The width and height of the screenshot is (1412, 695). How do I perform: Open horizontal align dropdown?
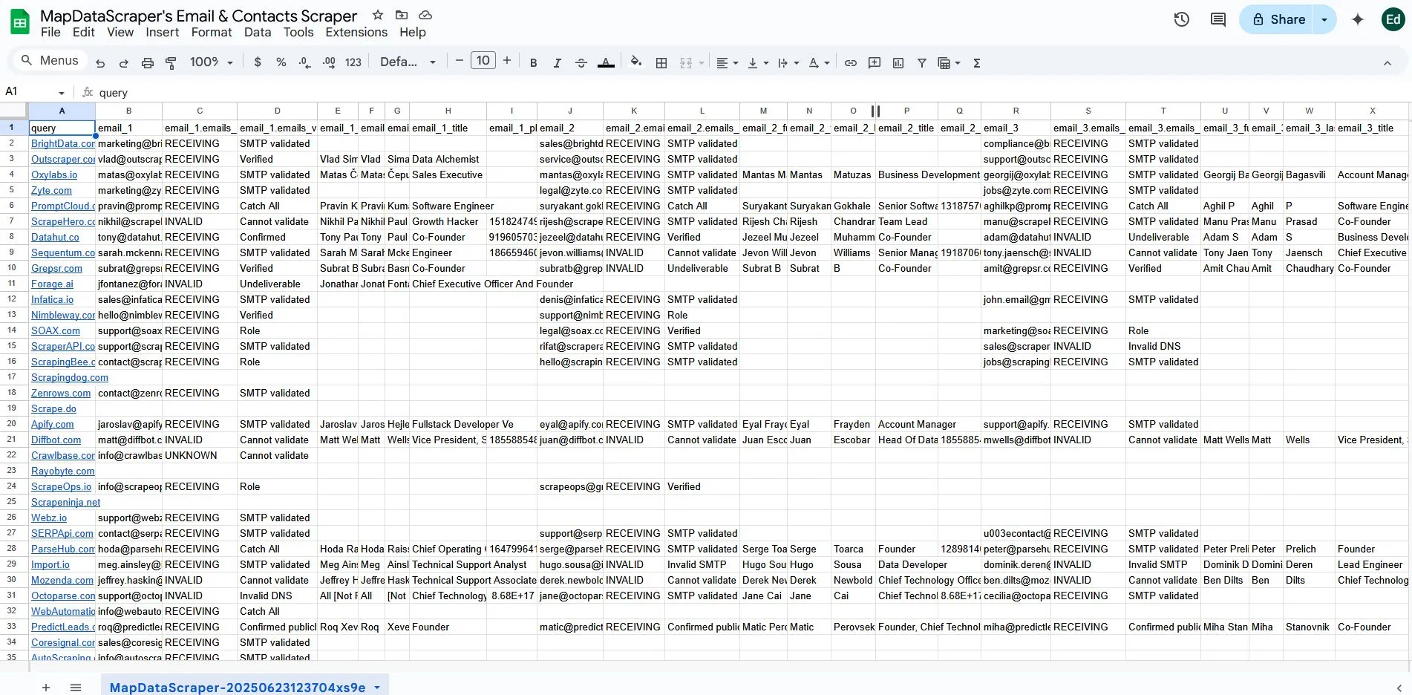coord(727,63)
